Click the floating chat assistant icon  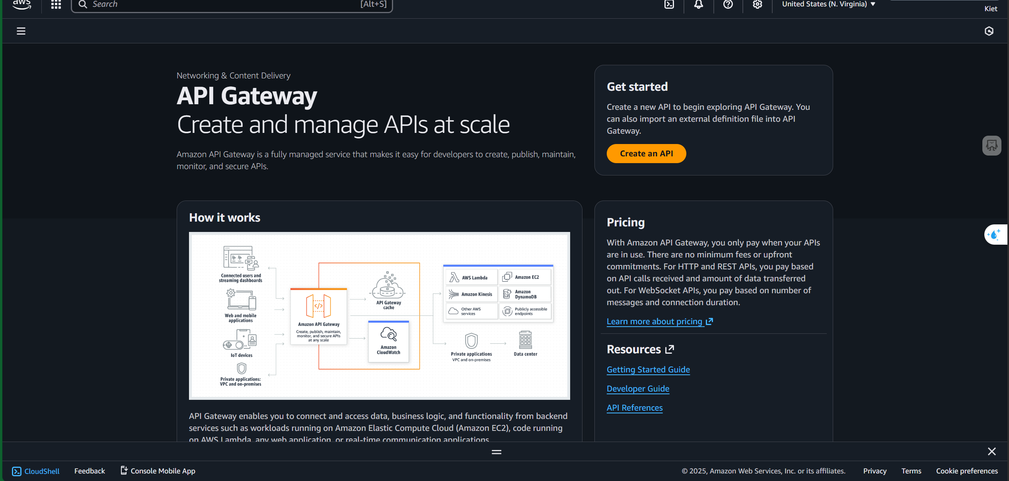point(991,146)
